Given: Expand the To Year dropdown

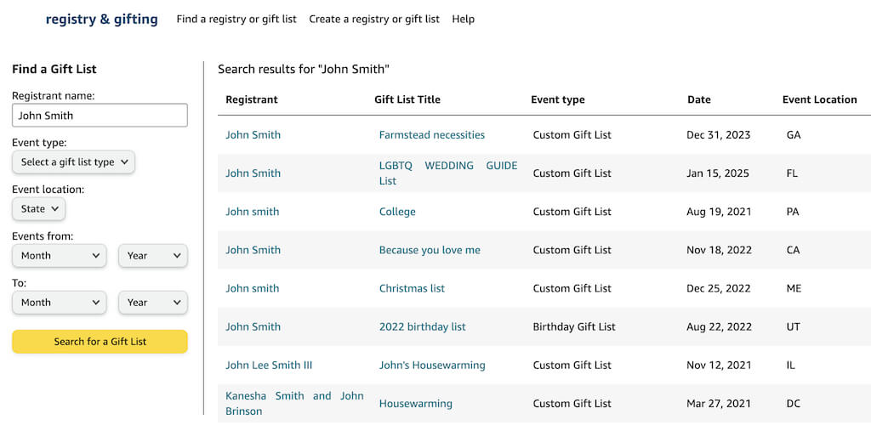Looking at the screenshot, I should (152, 302).
